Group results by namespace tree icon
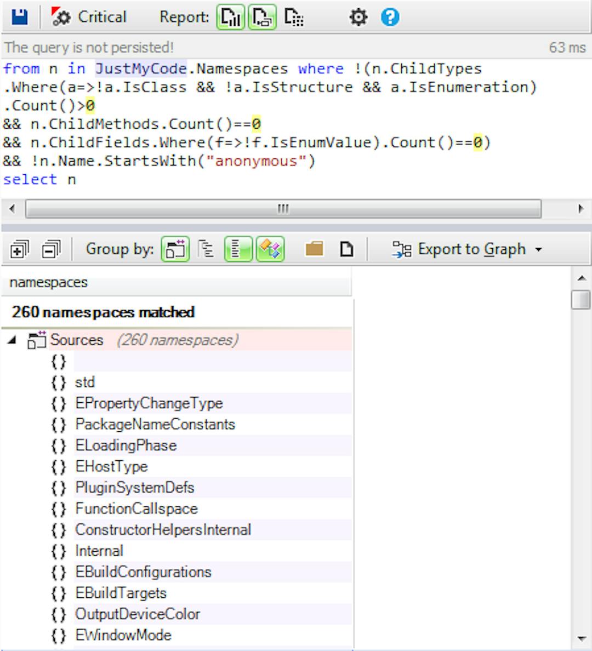Screen dimensions: 592x651 point(206,250)
